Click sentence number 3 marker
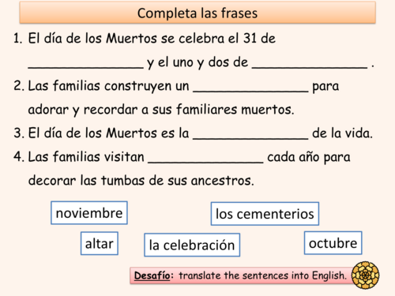This screenshot has height=296, width=395. point(19,133)
